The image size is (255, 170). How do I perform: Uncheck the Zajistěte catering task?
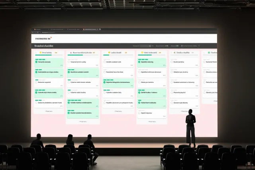(139, 62)
